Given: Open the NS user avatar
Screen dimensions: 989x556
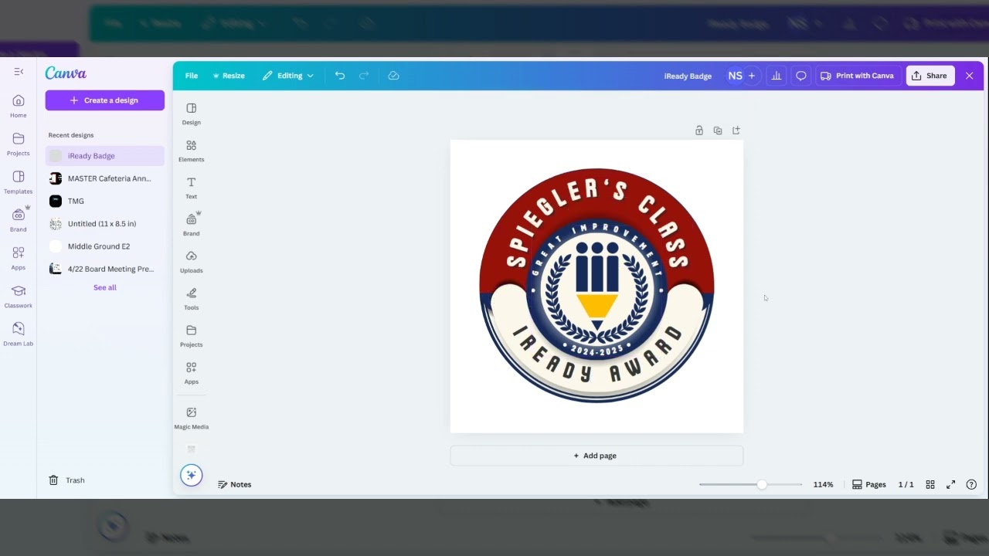Looking at the screenshot, I should pyautogui.click(x=735, y=76).
